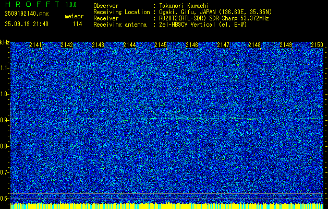This screenshot has height=209, width=328.
Task: Click the meteor count 114
Action: [77, 24]
